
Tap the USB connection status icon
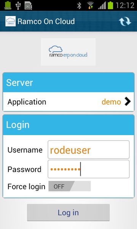18,5
